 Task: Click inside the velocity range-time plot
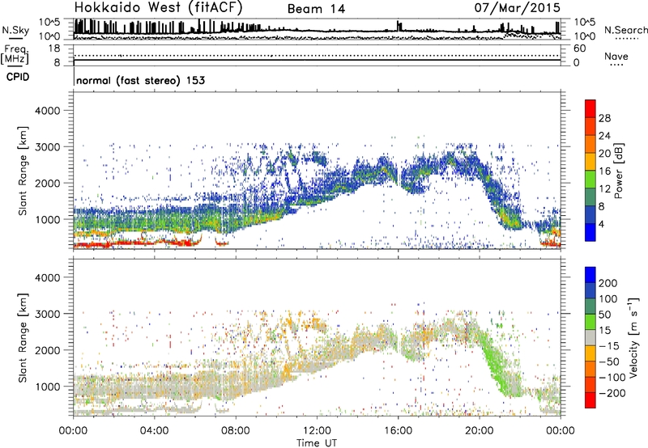[317, 337]
